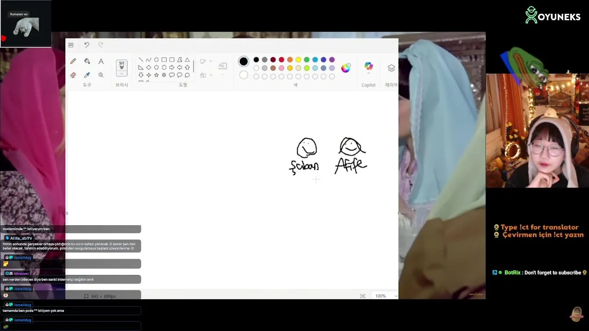Choose the Curve shape
Screen dimensions: 589x331
(x=149, y=60)
